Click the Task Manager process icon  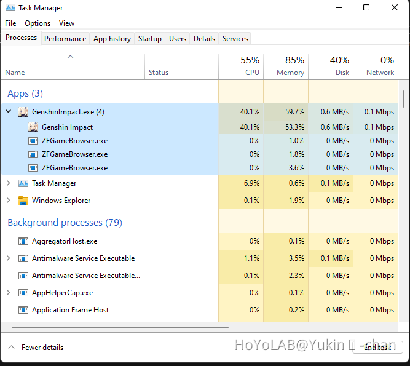(x=23, y=183)
